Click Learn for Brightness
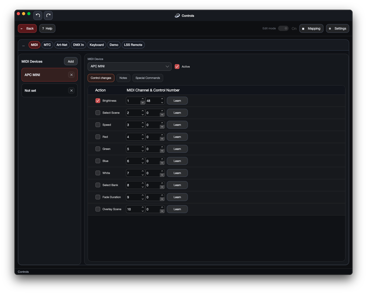This screenshot has width=367, height=294. pyautogui.click(x=177, y=101)
